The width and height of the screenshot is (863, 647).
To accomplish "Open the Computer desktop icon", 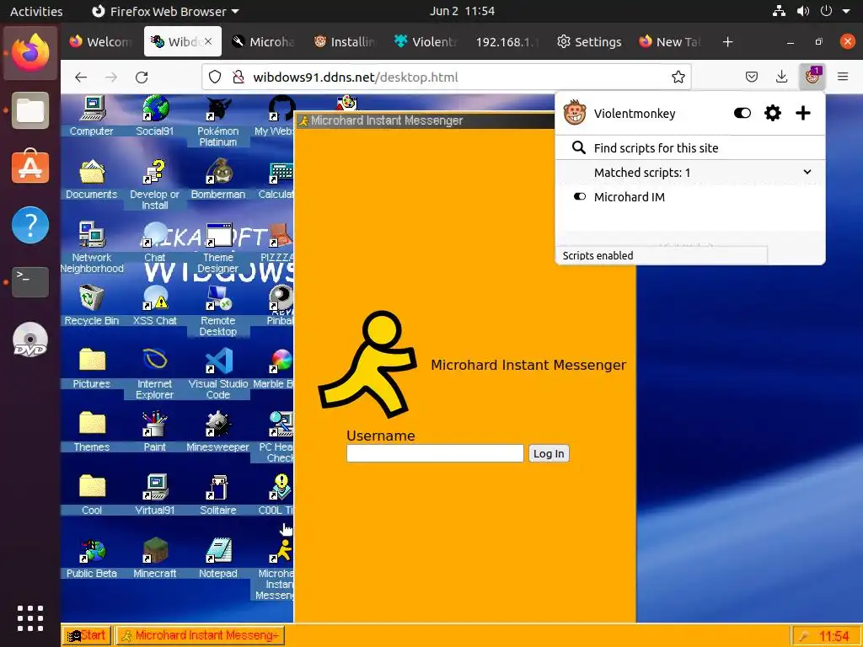I will coord(91,115).
